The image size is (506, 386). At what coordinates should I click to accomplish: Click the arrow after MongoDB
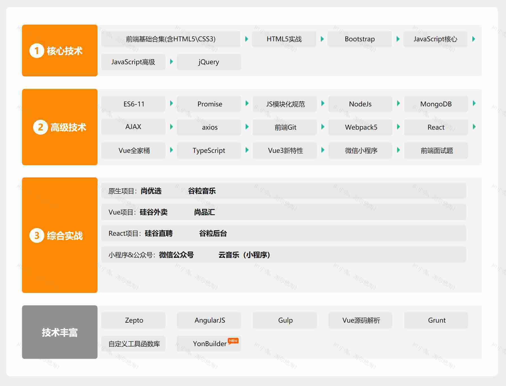coord(474,103)
